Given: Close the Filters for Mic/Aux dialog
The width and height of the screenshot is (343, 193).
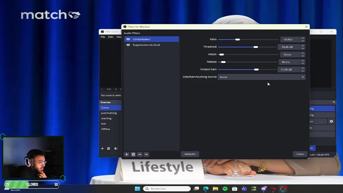Looking at the screenshot, I should pos(306,27).
